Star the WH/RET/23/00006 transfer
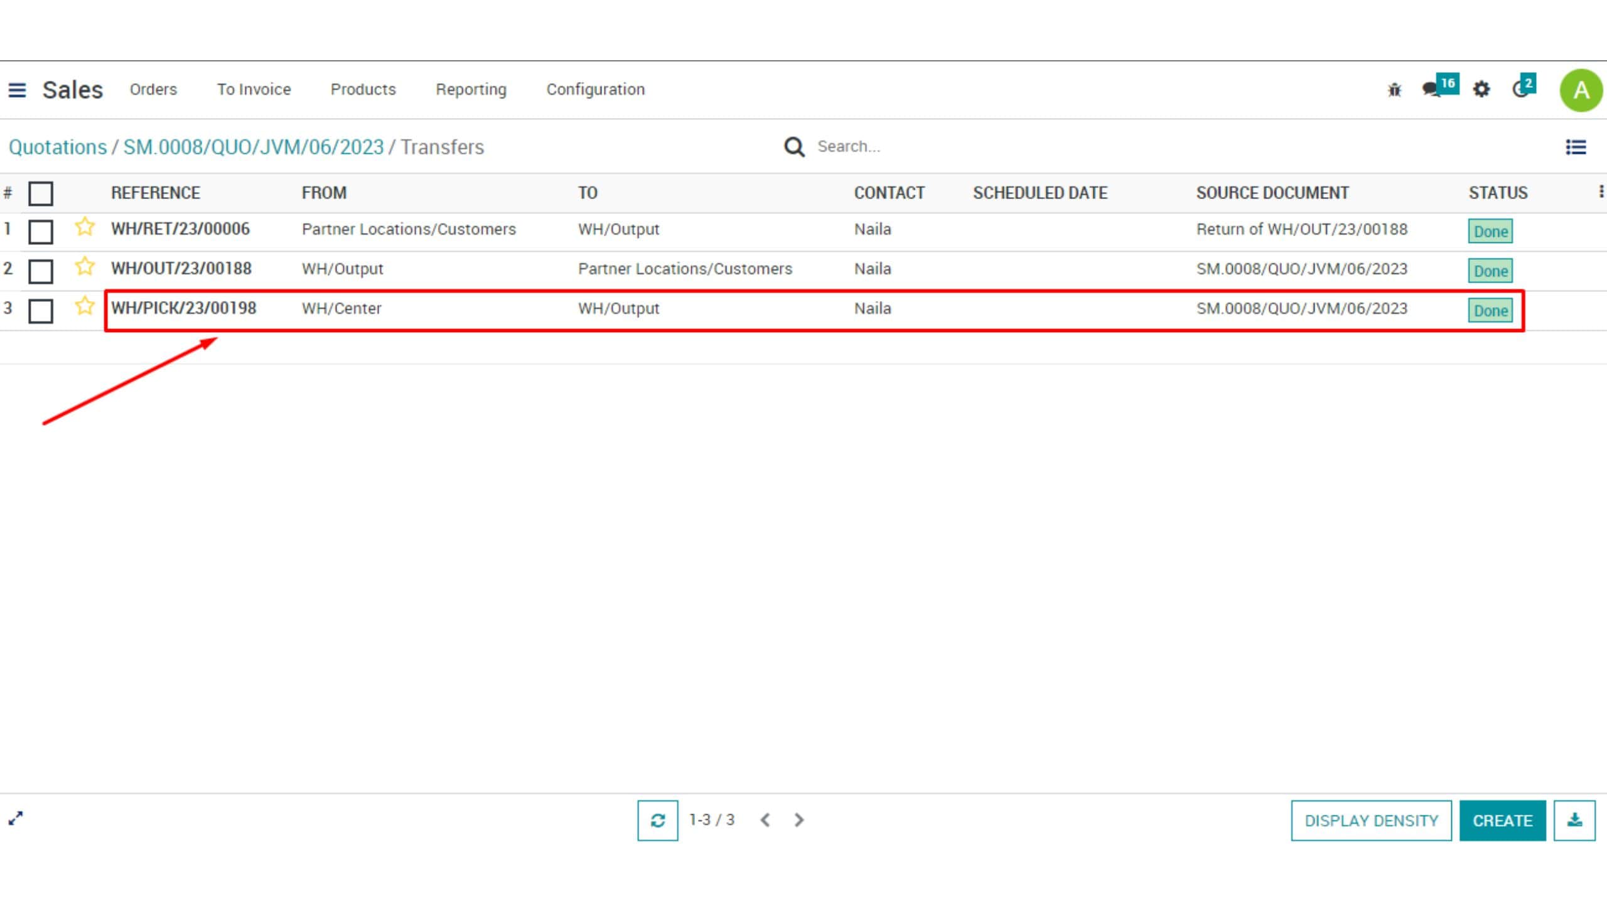This screenshot has height=904, width=1607. [x=85, y=227]
